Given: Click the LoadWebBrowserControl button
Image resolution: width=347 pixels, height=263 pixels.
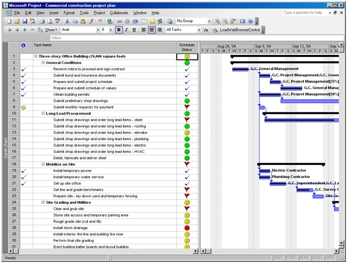Looking at the screenshot, I should pos(236,30).
